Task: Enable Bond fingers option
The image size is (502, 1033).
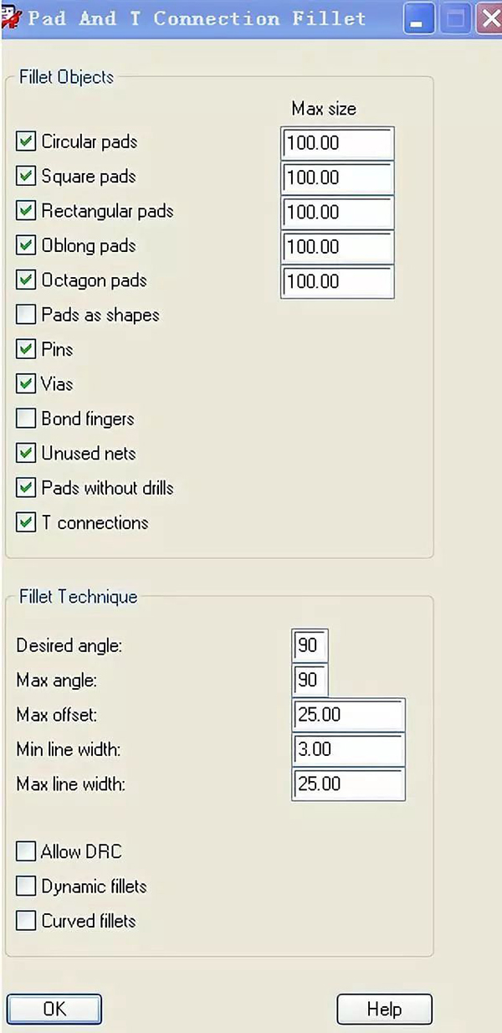Action: point(26,419)
